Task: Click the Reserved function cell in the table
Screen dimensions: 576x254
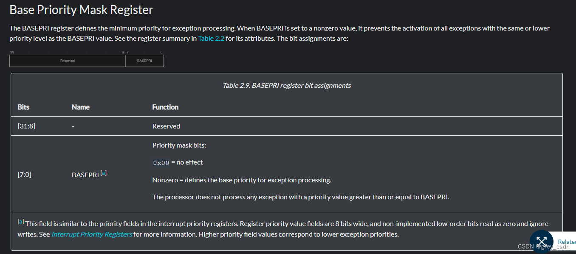Action: [166, 126]
